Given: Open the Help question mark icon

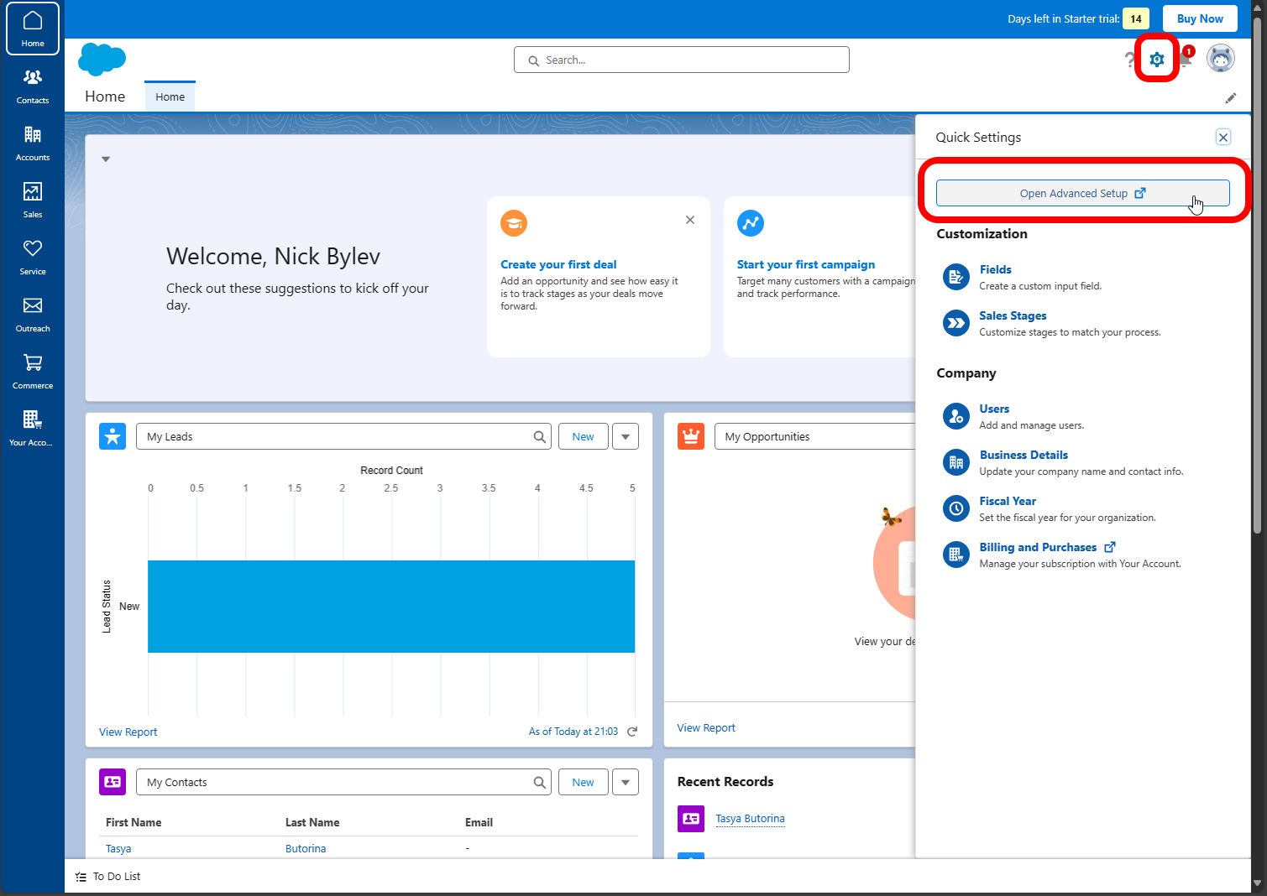Looking at the screenshot, I should point(1130,60).
